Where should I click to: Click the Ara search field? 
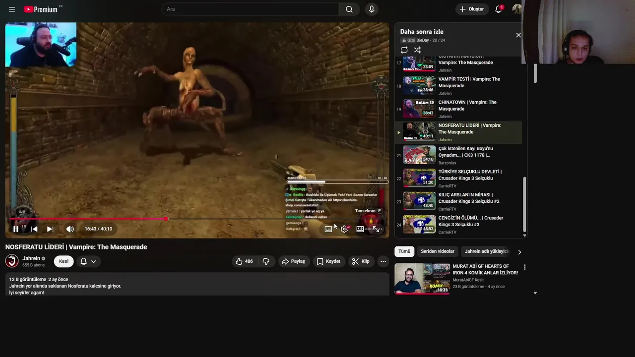pyautogui.click(x=251, y=9)
